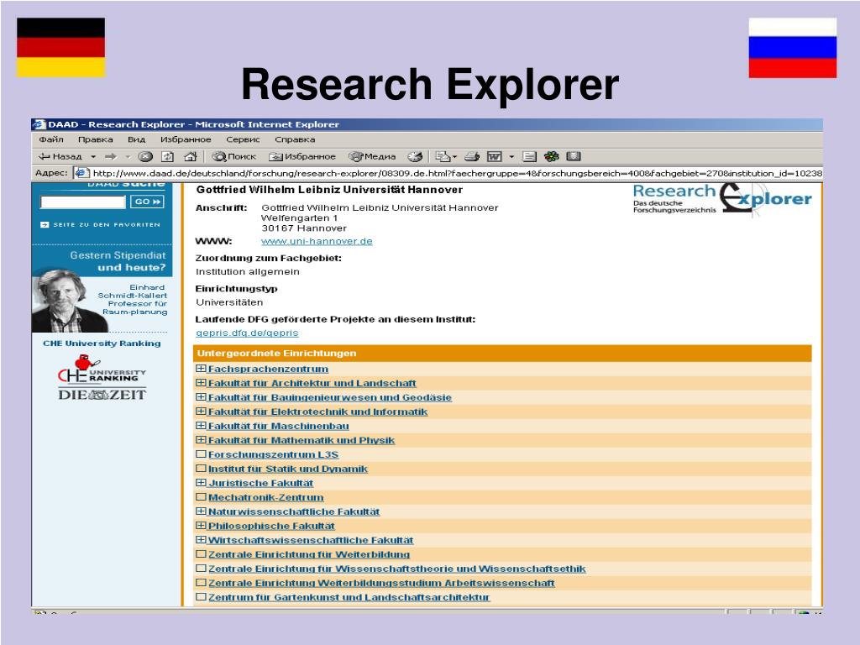The image size is (860, 645).
Task: Expand Fakultät für Mathematik und Physik
Action: click(201, 440)
